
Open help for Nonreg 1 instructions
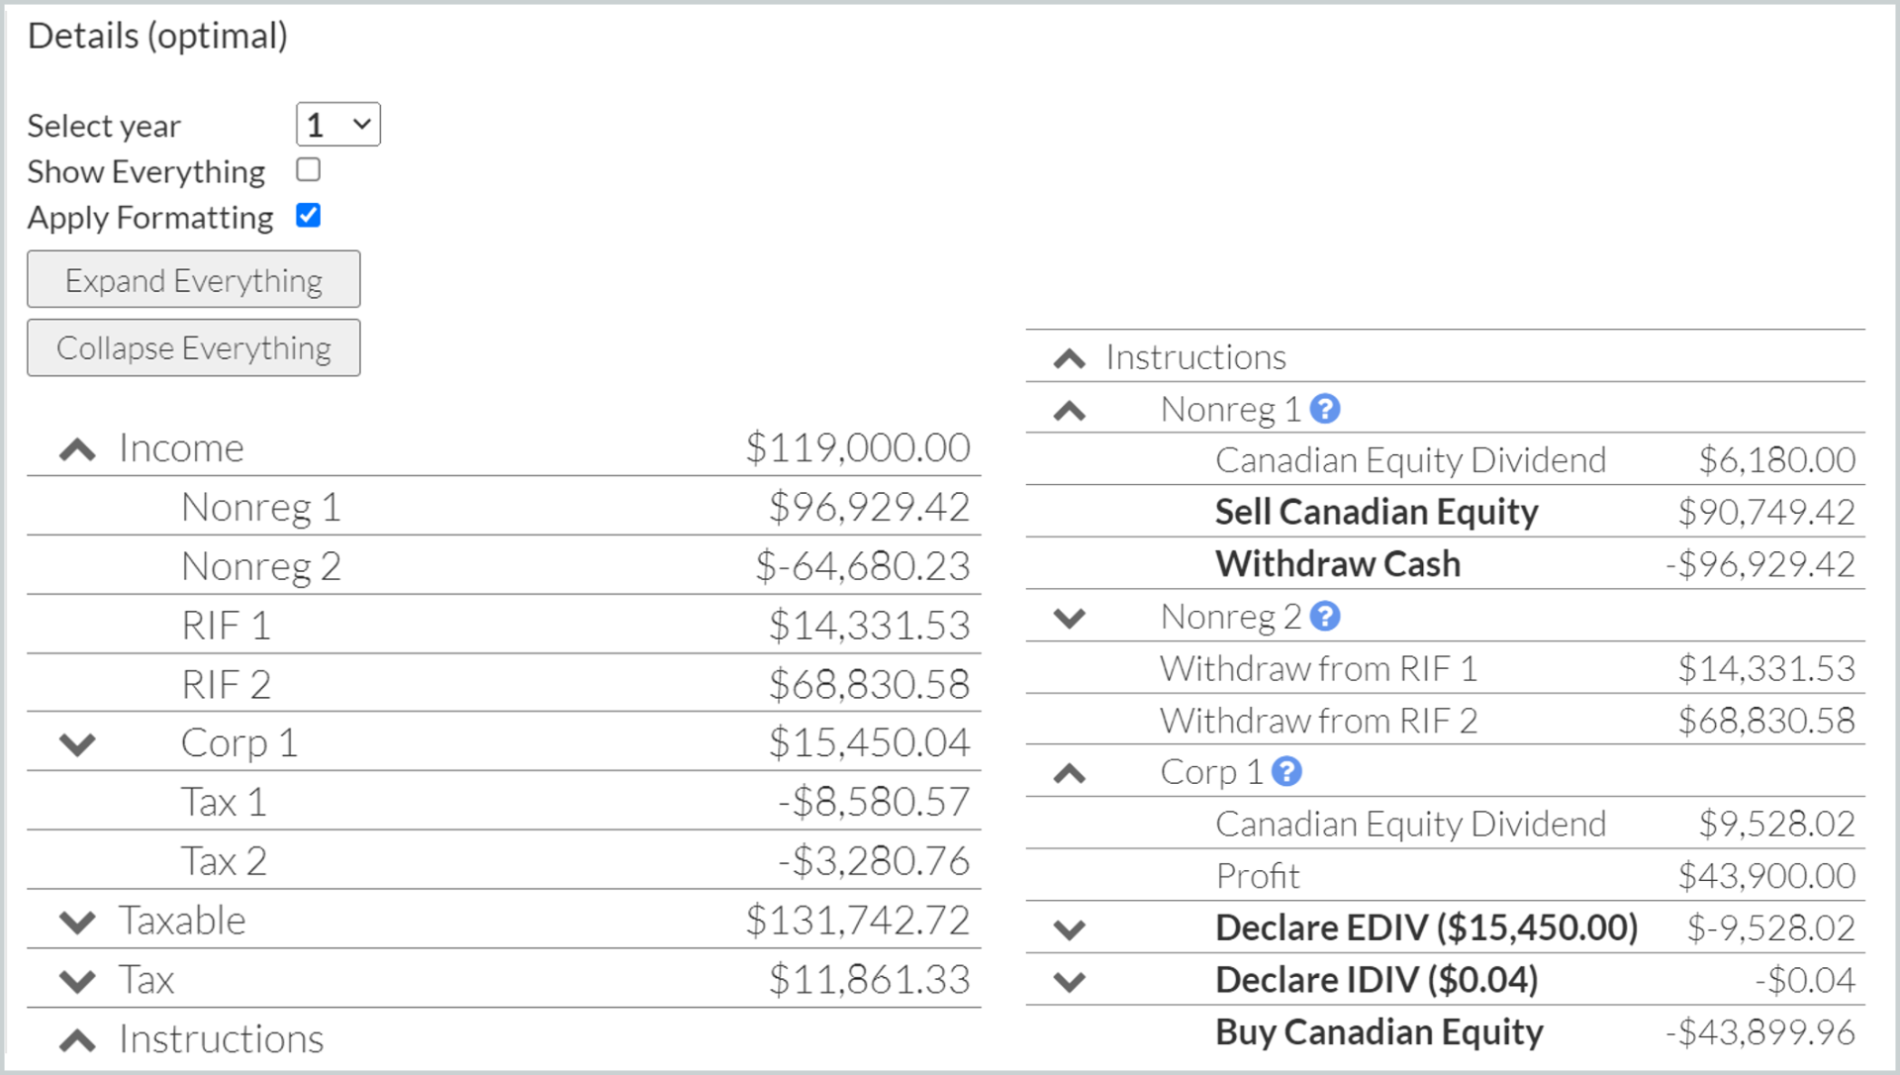[1325, 408]
